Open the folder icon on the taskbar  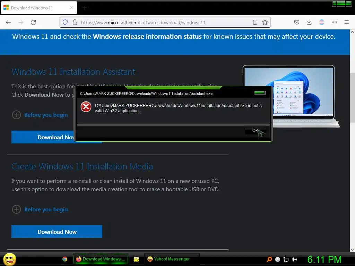click(136, 259)
